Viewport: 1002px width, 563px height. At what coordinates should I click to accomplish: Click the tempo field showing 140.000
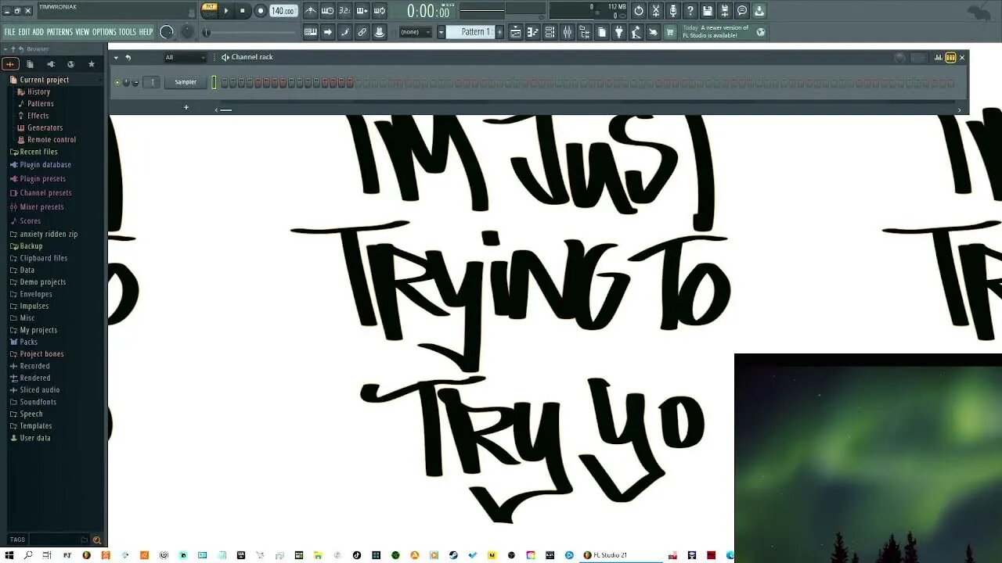coord(283,11)
